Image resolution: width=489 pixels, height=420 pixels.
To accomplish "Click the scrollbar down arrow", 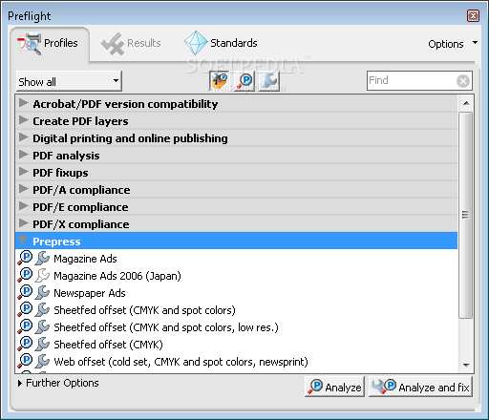I will (466, 365).
